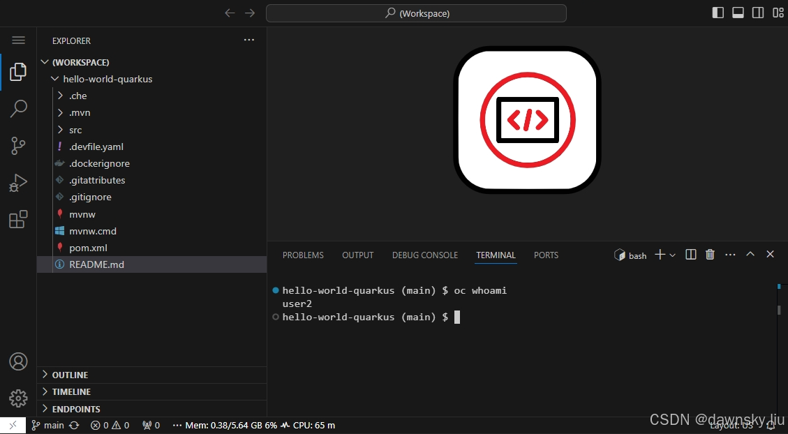
Task: Collapse the hello-world-quarkus folder
Action: pos(151,79)
